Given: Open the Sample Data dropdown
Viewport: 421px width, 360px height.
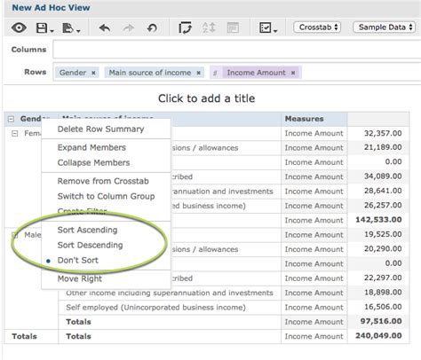Looking at the screenshot, I should (x=385, y=27).
